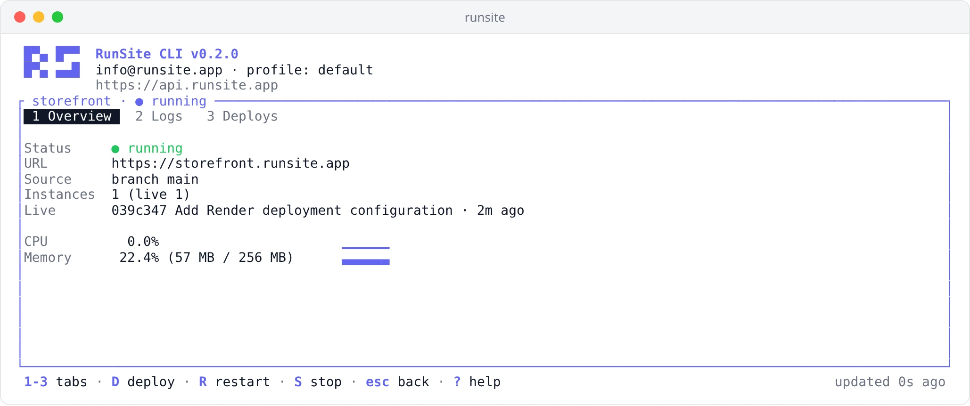Click the RunSite CLI v0.2.0 heading

(167, 54)
